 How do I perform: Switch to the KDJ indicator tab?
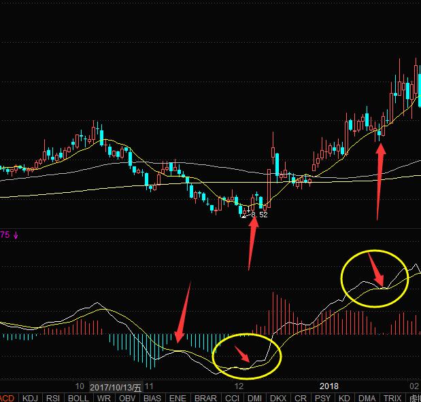[30, 398]
